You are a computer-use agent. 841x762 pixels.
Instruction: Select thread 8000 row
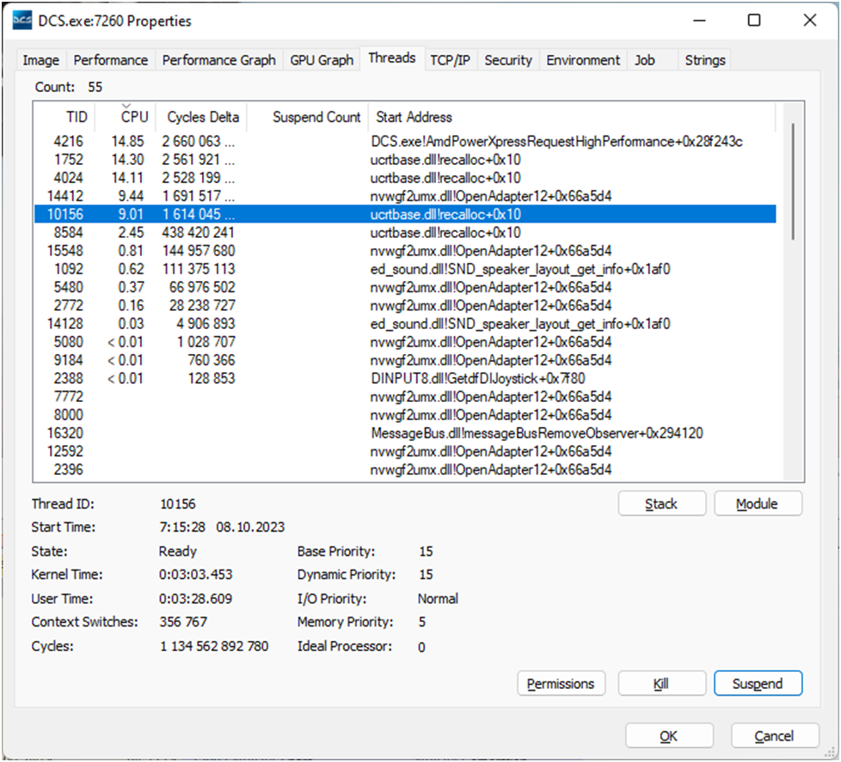405,415
